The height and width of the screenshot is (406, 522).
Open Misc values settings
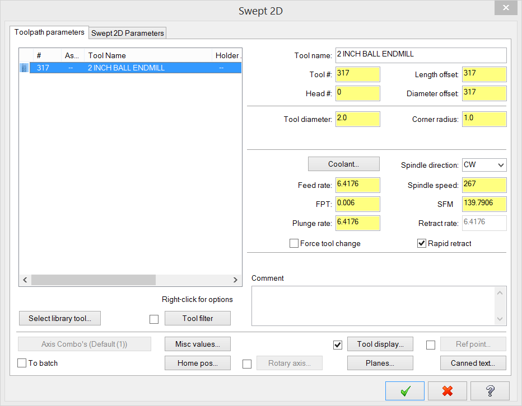click(x=197, y=344)
